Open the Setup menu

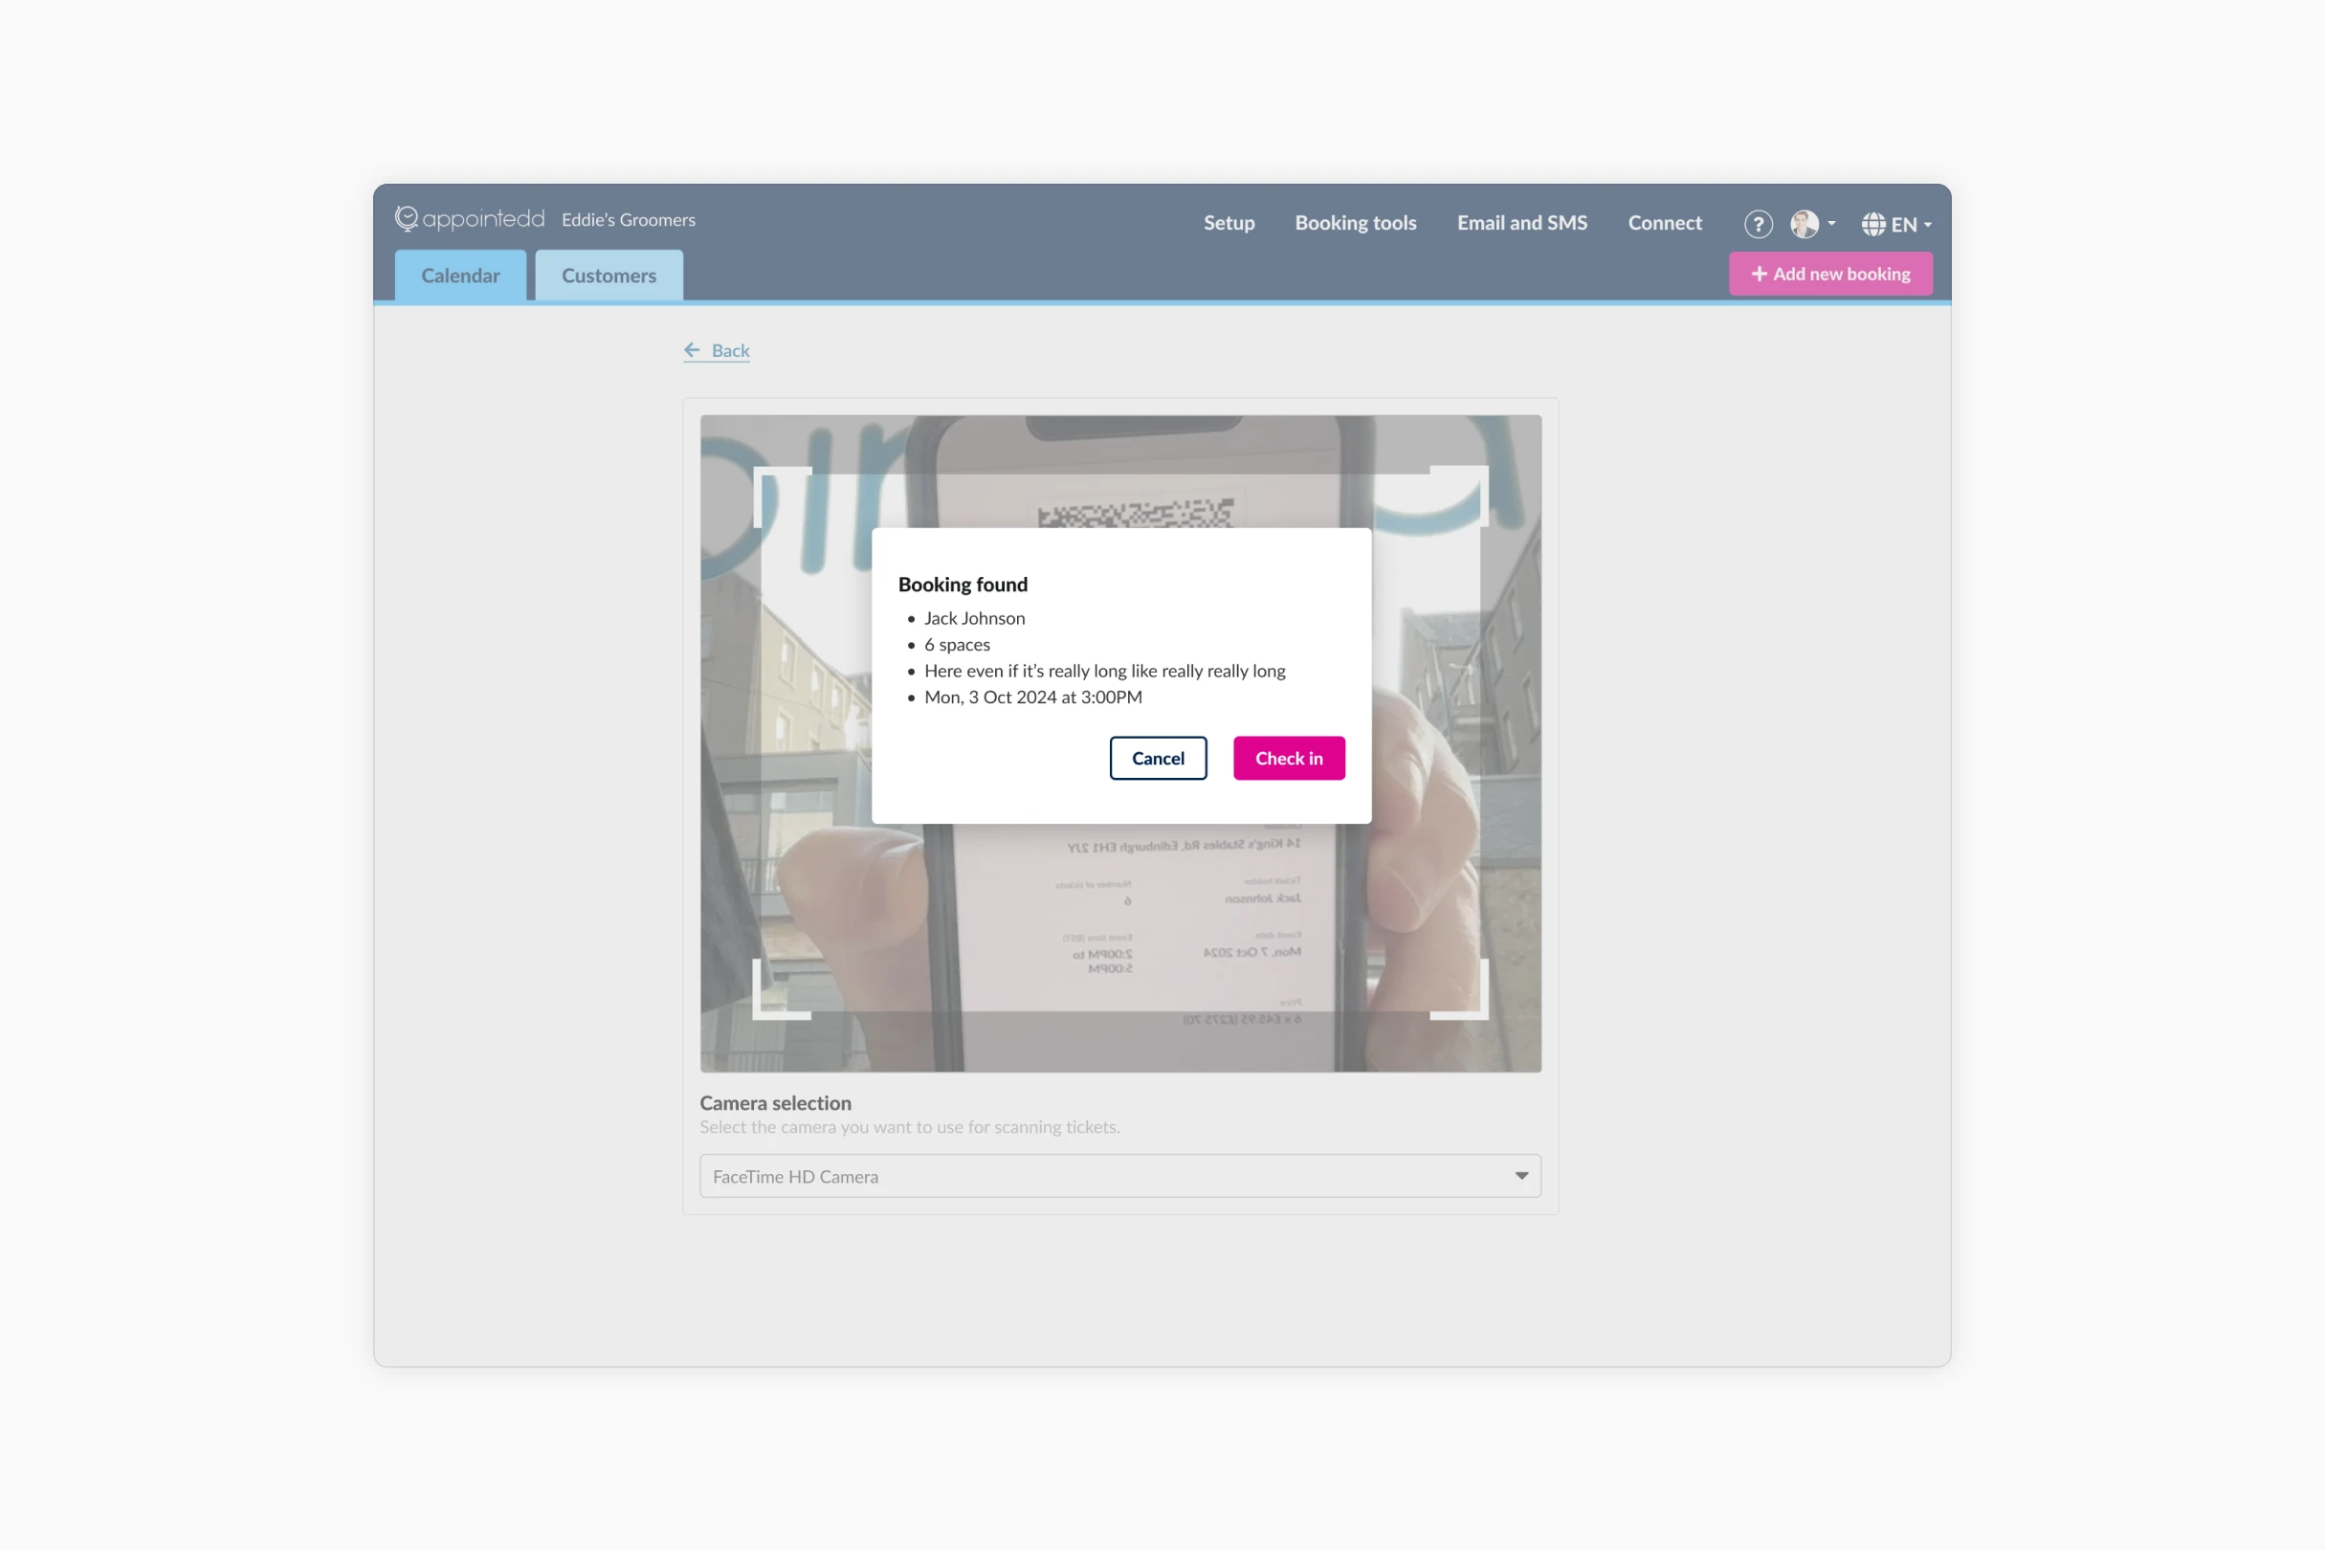tap(1229, 222)
